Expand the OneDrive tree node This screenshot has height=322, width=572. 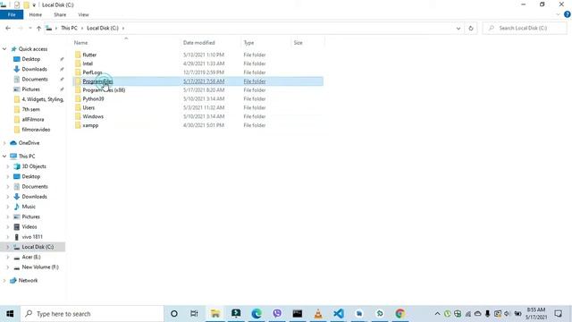(x=4, y=143)
